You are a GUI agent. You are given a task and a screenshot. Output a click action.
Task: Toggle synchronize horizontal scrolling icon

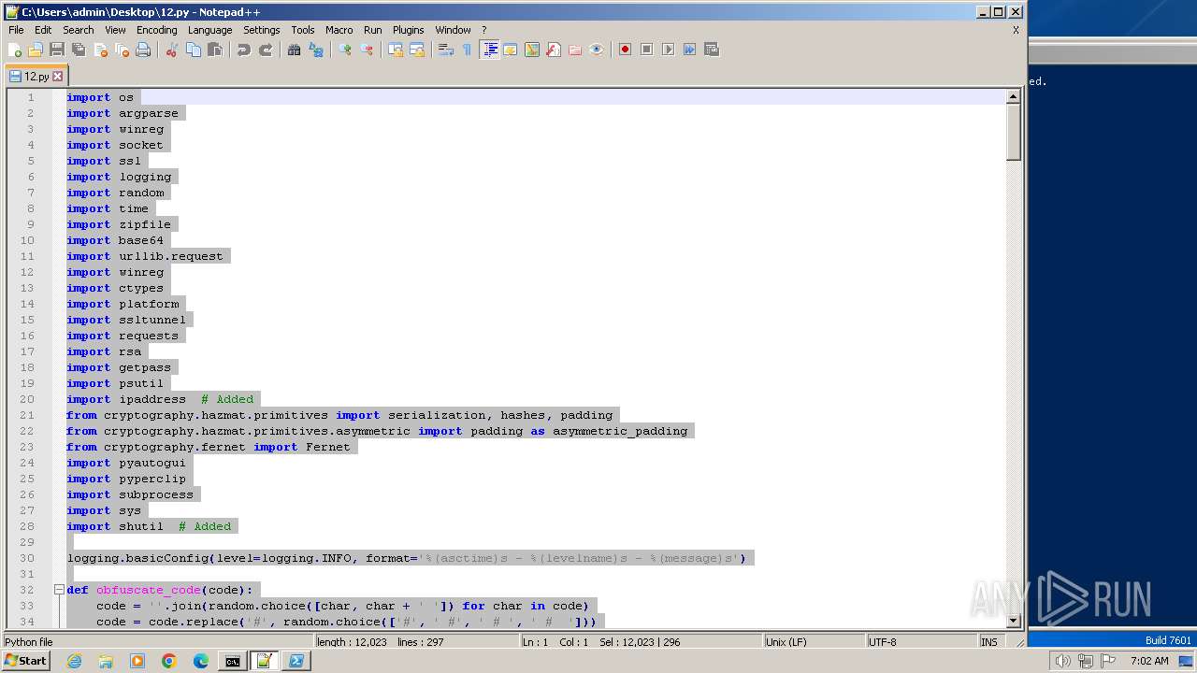[x=417, y=50]
